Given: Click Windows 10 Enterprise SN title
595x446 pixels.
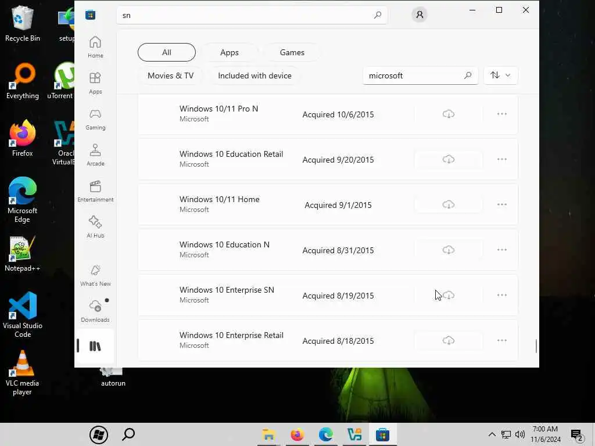Looking at the screenshot, I should (227, 290).
